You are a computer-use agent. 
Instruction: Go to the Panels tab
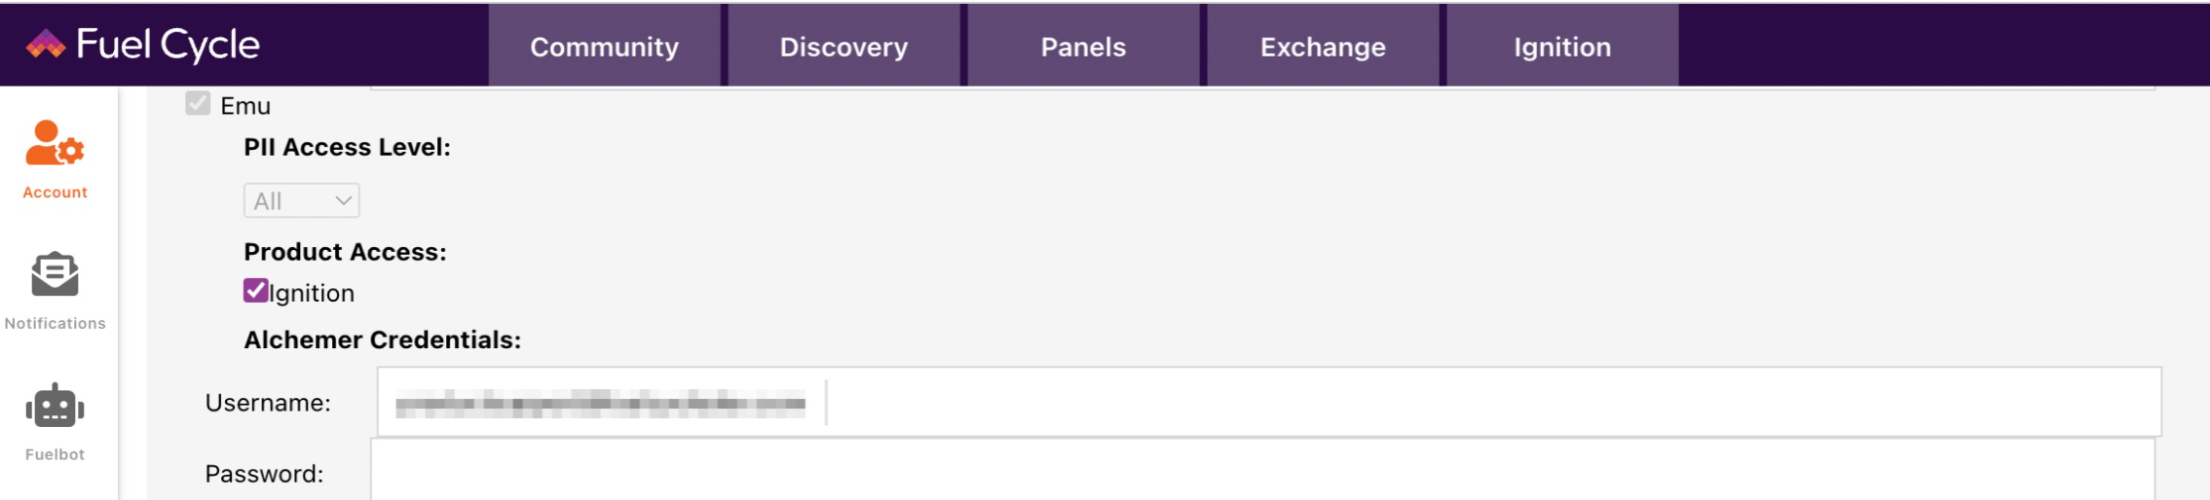pos(1083,46)
